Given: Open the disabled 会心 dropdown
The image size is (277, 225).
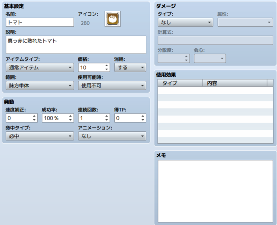Looking at the screenshot, I should (x=210, y=58).
